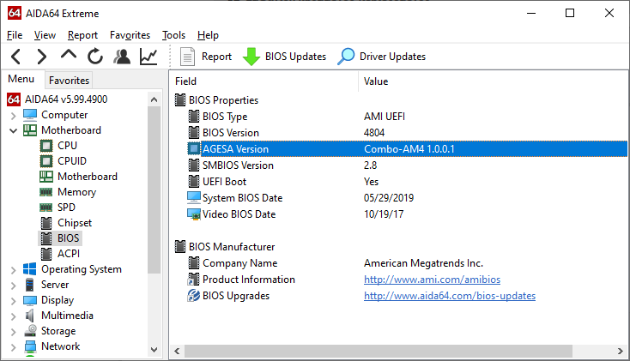Click the tree panel scroll down arrow
The image size is (630, 361).
click(154, 350)
